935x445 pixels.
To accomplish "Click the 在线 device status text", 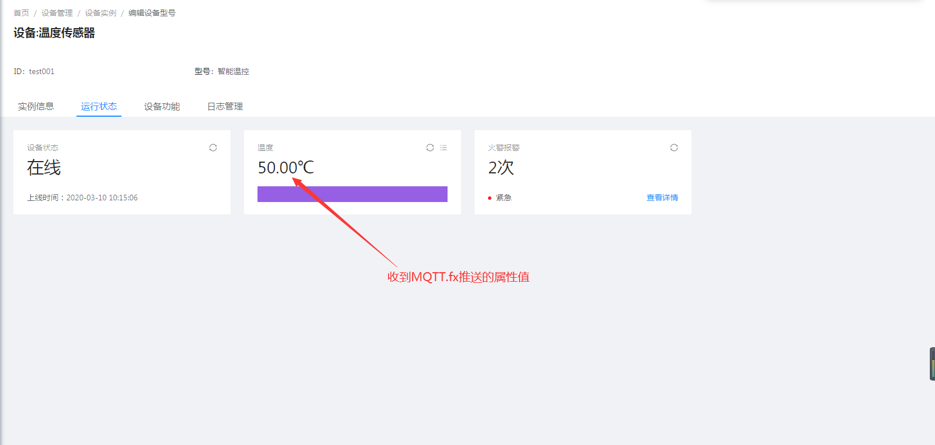I will click(x=44, y=168).
